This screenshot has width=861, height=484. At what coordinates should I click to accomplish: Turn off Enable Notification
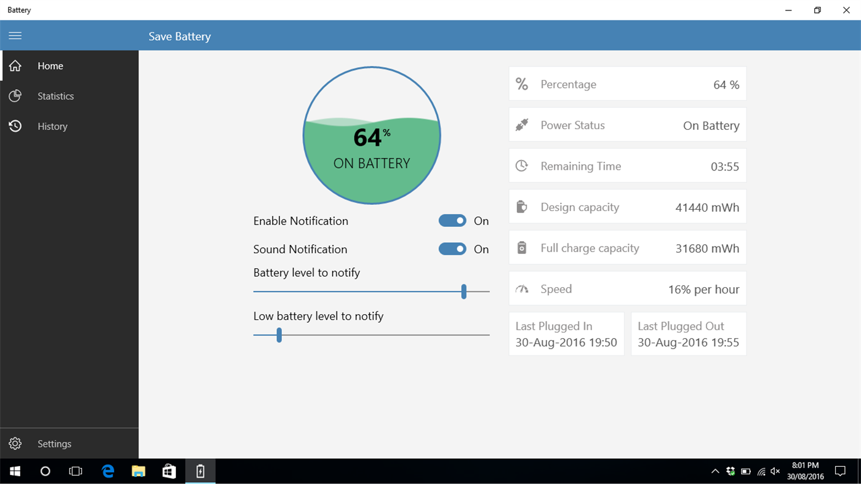452,220
